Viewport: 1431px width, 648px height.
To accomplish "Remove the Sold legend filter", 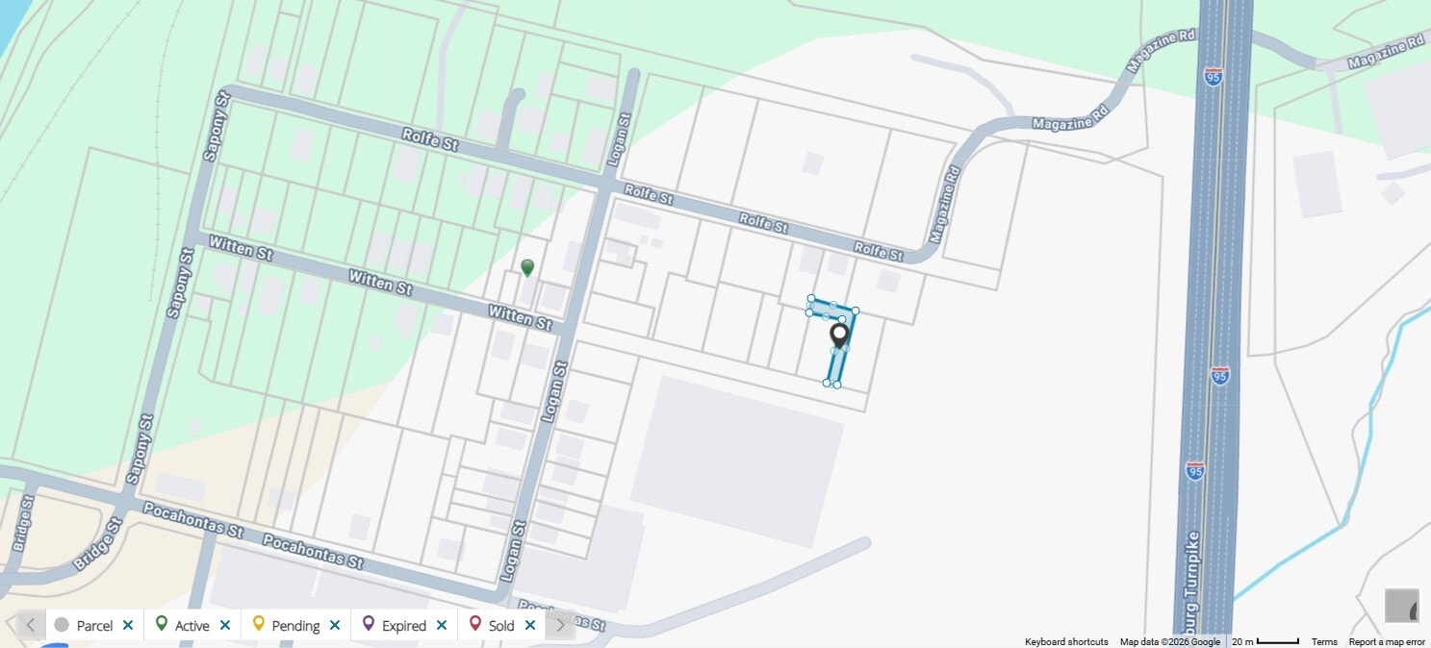I will (x=530, y=625).
